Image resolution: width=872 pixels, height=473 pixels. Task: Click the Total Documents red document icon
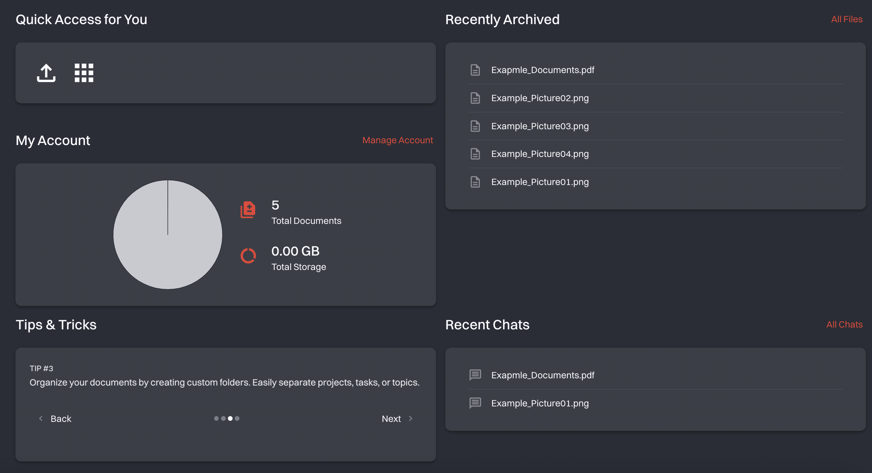(x=248, y=210)
